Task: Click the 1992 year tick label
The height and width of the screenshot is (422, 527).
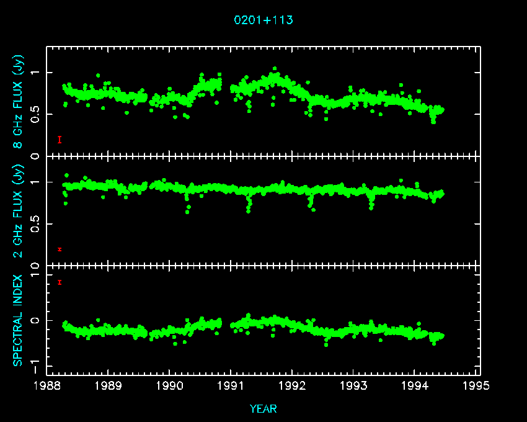Action: click(x=293, y=386)
